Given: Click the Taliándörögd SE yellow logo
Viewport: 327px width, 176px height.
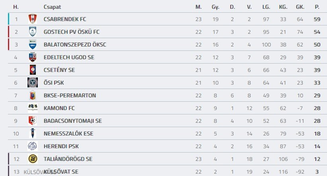Looking at the screenshot, I should point(32,159).
